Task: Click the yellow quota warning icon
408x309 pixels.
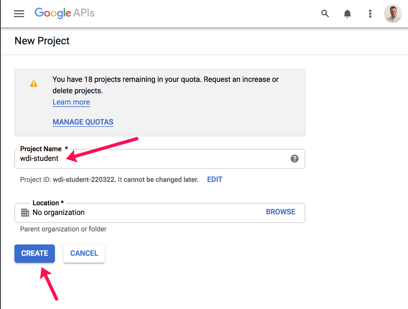Action: click(x=34, y=84)
